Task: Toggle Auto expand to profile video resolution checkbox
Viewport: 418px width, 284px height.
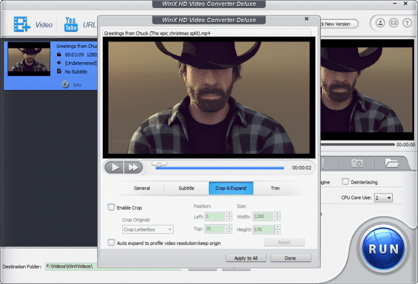Action: 111,243
